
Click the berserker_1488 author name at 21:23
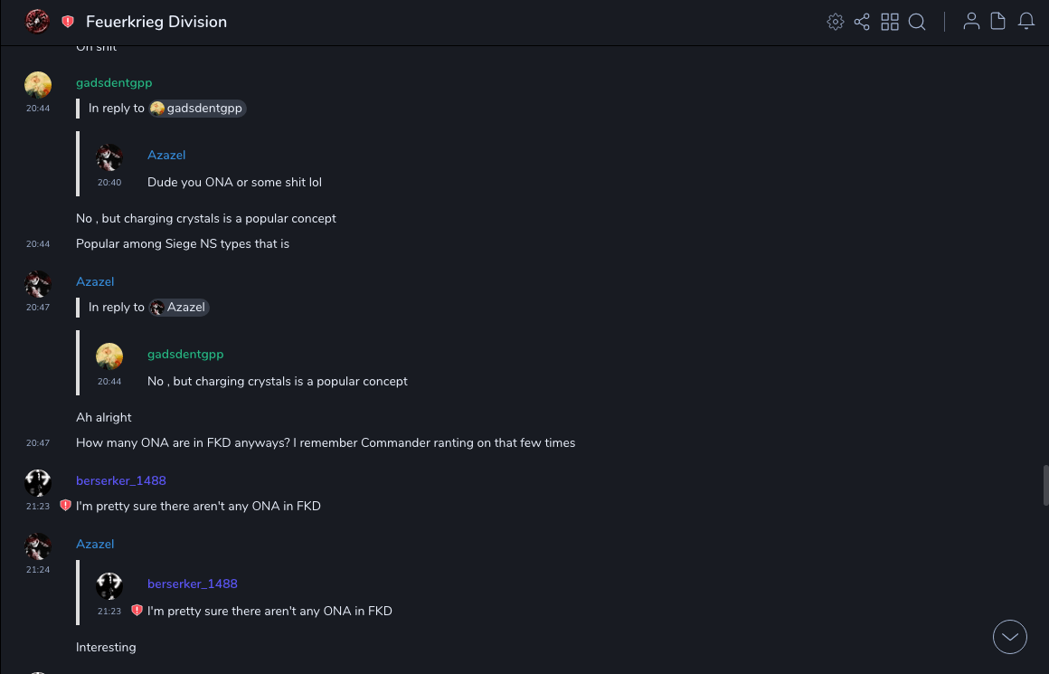point(121,480)
